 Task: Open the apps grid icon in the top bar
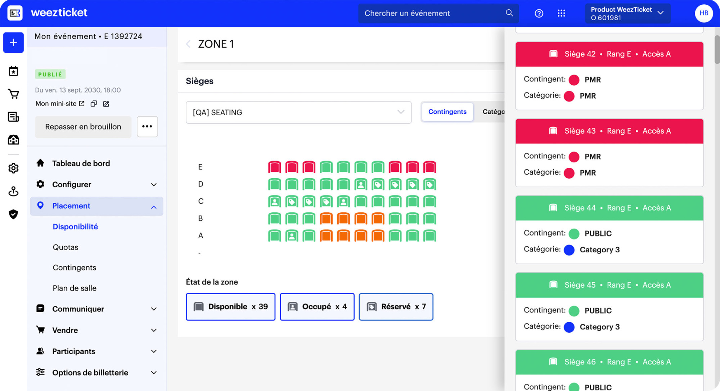pyautogui.click(x=561, y=13)
